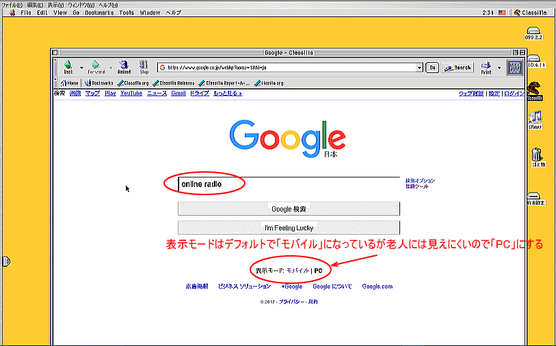
Task: Switch display mode to モバイル
Action: 297,271
